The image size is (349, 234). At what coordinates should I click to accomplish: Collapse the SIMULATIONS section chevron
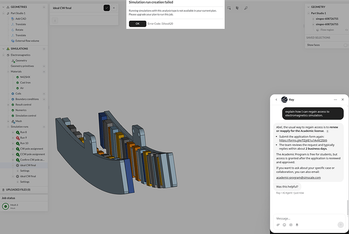tap(4, 49)
